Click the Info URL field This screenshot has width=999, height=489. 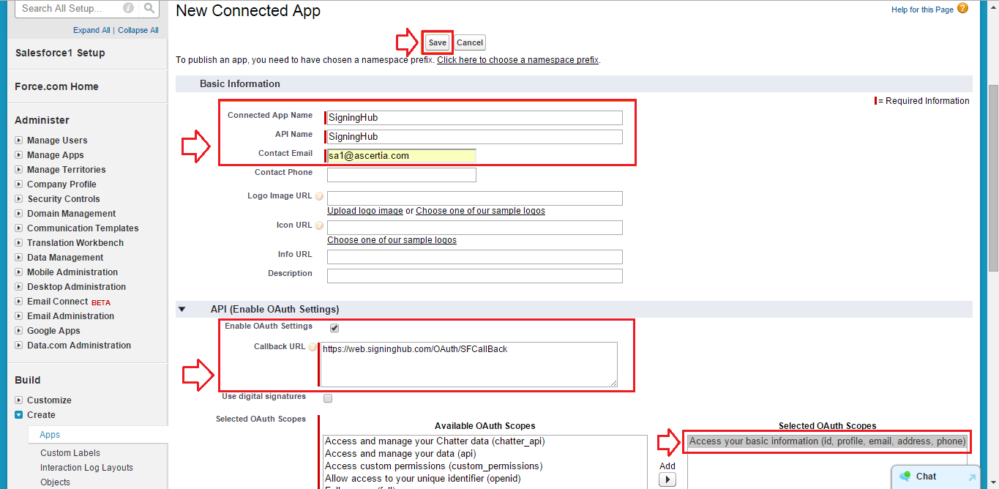coord(475,257)
